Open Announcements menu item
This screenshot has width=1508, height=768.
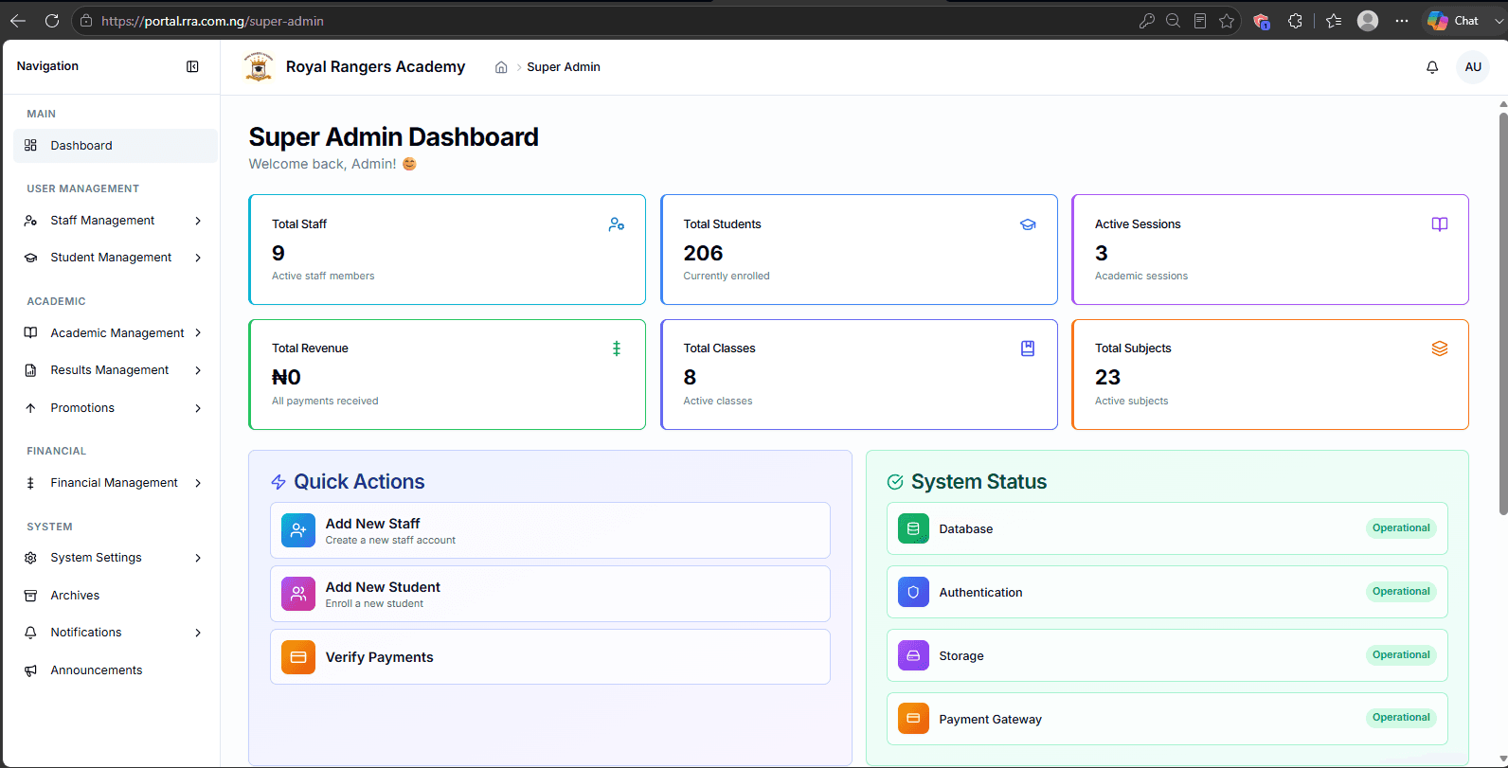pos(116,670)
